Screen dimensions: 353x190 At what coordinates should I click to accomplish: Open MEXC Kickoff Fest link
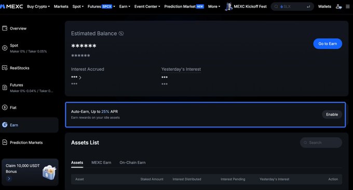(x=250, y=7)
